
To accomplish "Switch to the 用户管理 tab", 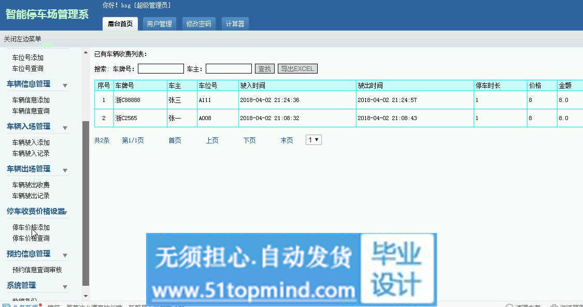I will 159,24.
